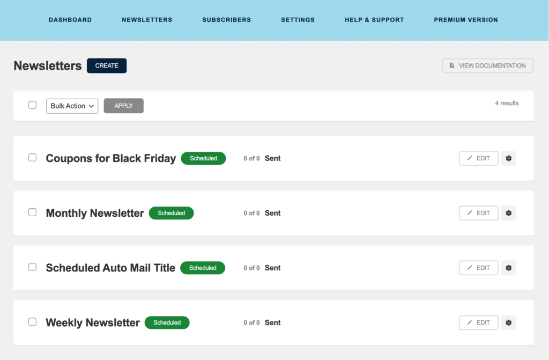Click 0 of 0 Sent for Weekly Newsletter
Image resolution: width=549 pixels, height=360 pixels.
[x=262, y=322]
